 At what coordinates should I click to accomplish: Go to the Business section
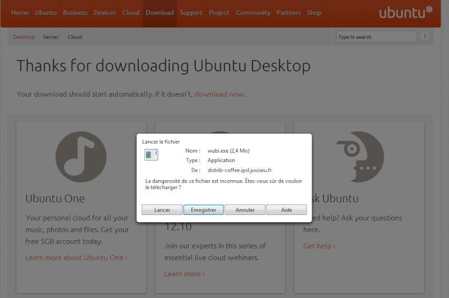pyautogui.click(x=75, y=13)
